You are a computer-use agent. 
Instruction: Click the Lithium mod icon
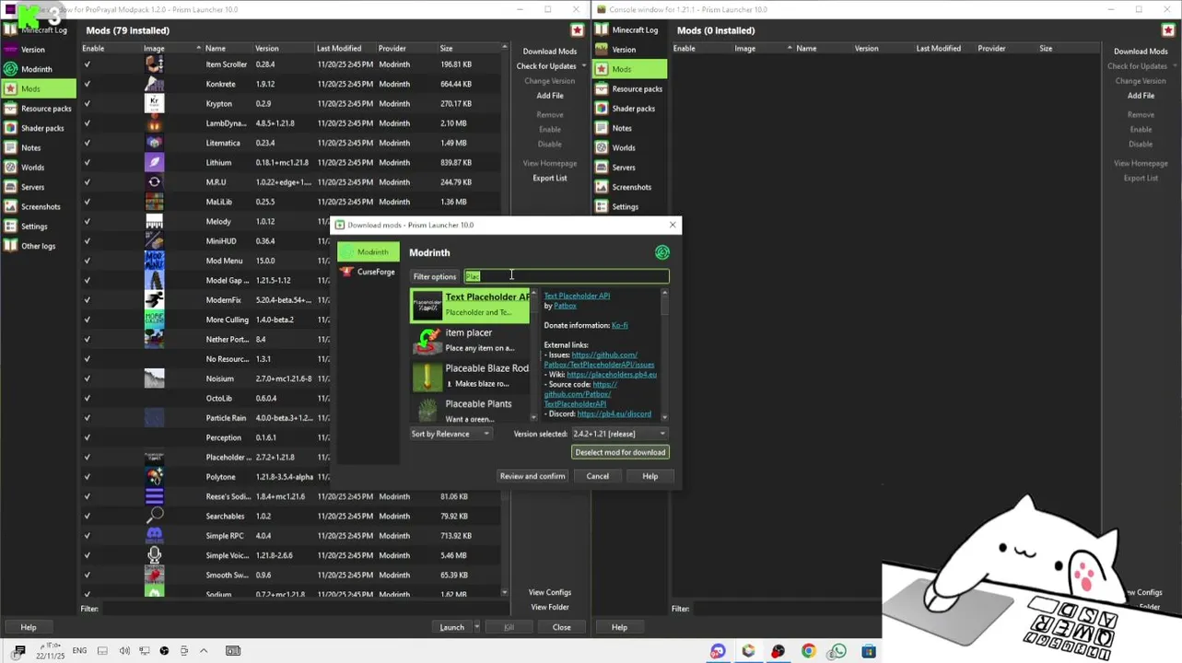[154, 162]
